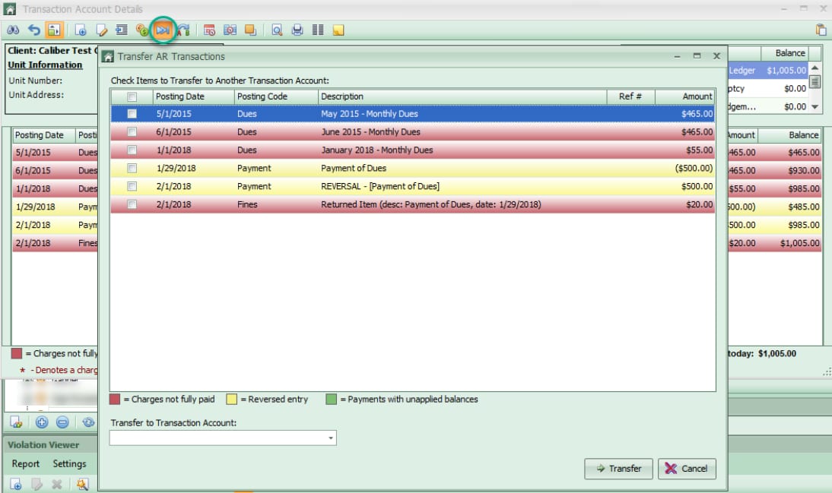Viewport: 832px width, 493px height.
Task: Open the Report menu in Violation Viewer
Action: pos(25,464)
